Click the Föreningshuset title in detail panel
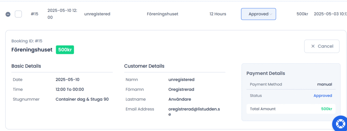Image resolution: width=347 pixels, height=131 pixels. (x=32, y=50)
